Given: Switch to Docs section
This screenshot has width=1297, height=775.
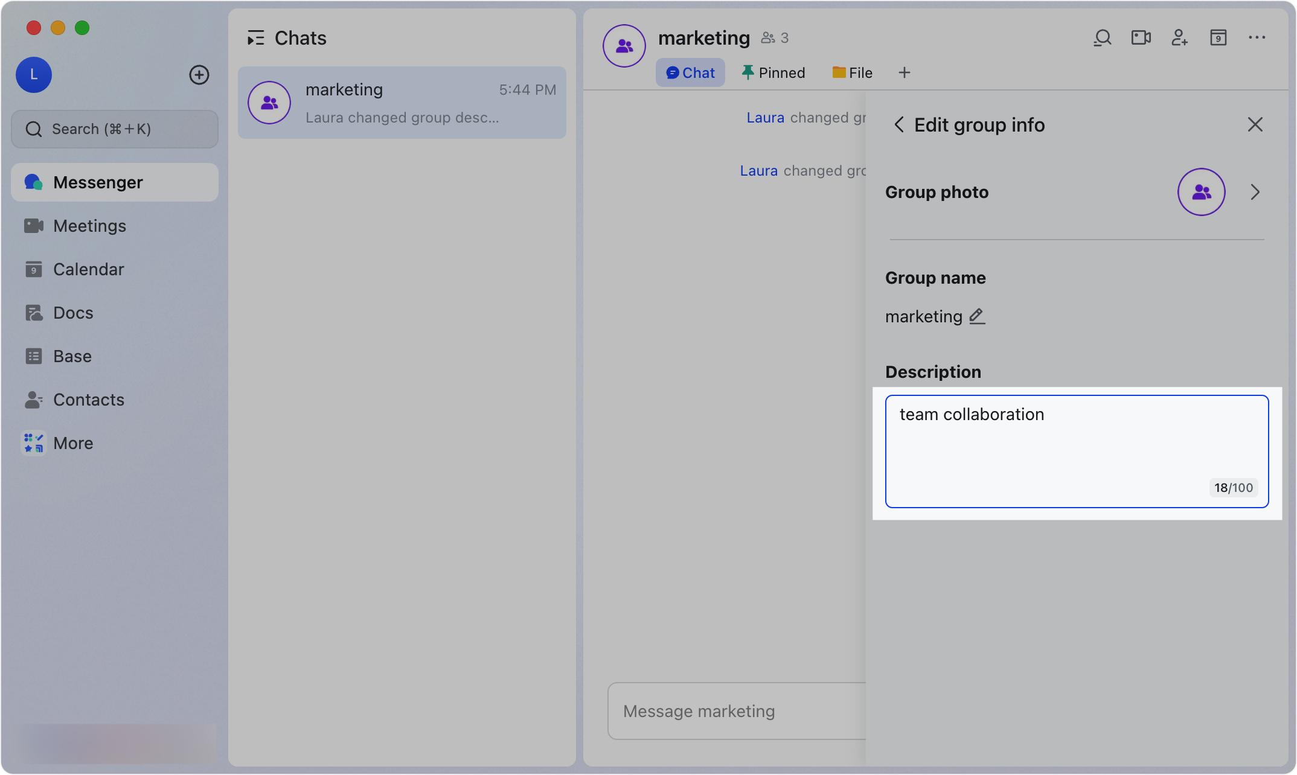Looking at the screenshot, I should (x=115, y=313).
